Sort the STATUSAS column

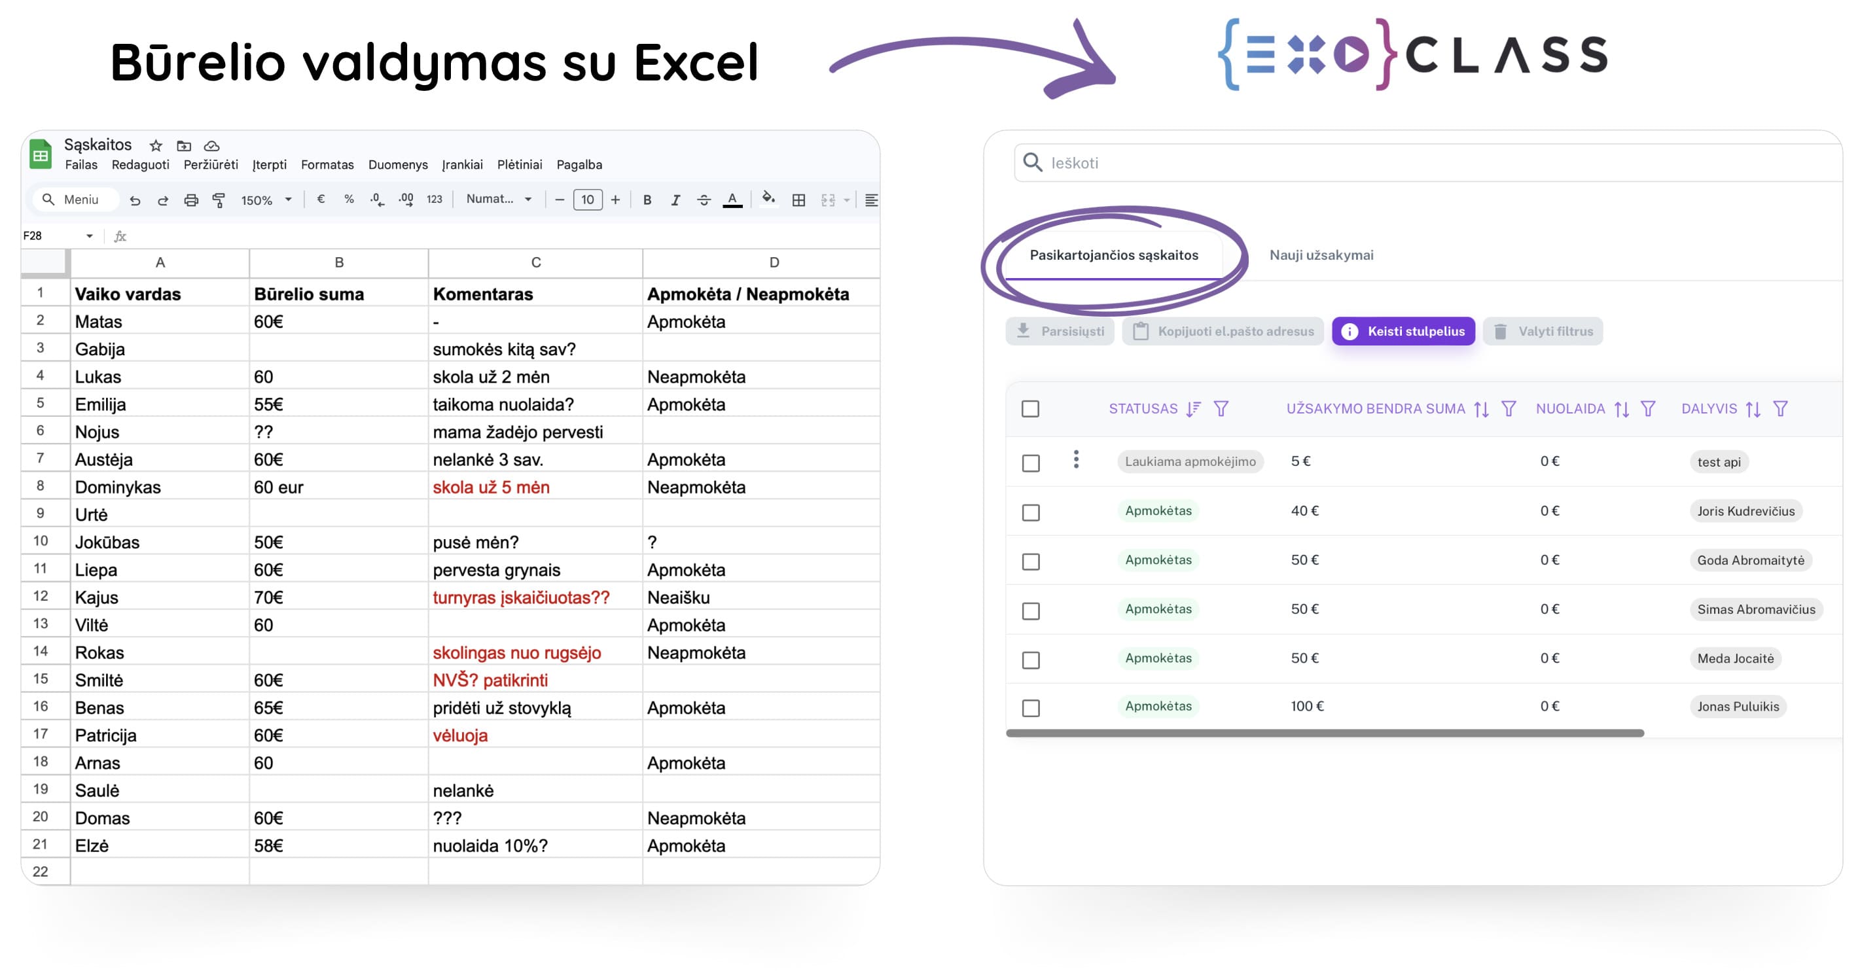pos(1193,410)
